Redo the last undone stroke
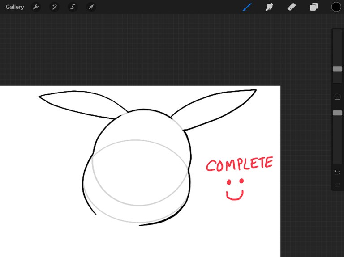 pyautogui.click(x=337, y=185)
